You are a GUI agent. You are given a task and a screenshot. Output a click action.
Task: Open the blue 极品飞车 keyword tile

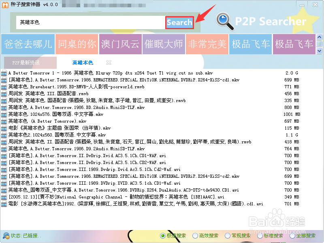click(250, 44)
